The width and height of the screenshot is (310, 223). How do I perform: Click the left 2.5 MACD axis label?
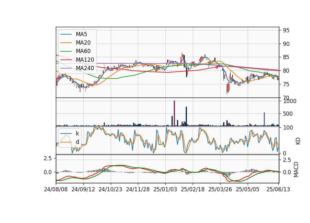[x=48, y=158]
